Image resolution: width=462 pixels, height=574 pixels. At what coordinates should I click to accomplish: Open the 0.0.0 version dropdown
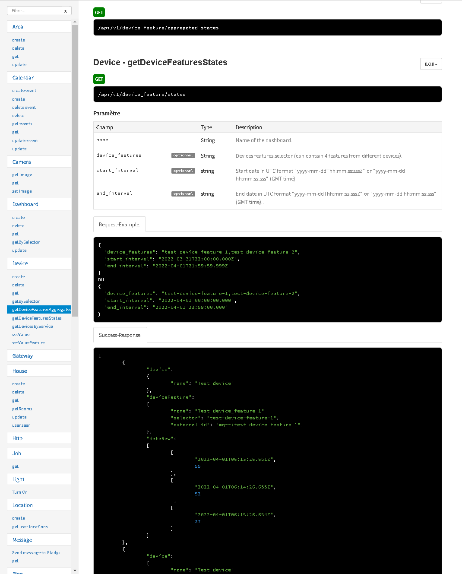(x=431, y=64)
